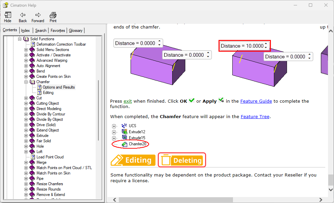Click the Cimatron Help title bar icon

click(x=5, y=5)
